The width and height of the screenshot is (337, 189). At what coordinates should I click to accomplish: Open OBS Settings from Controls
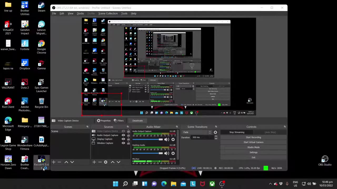[x=253, y=152]
